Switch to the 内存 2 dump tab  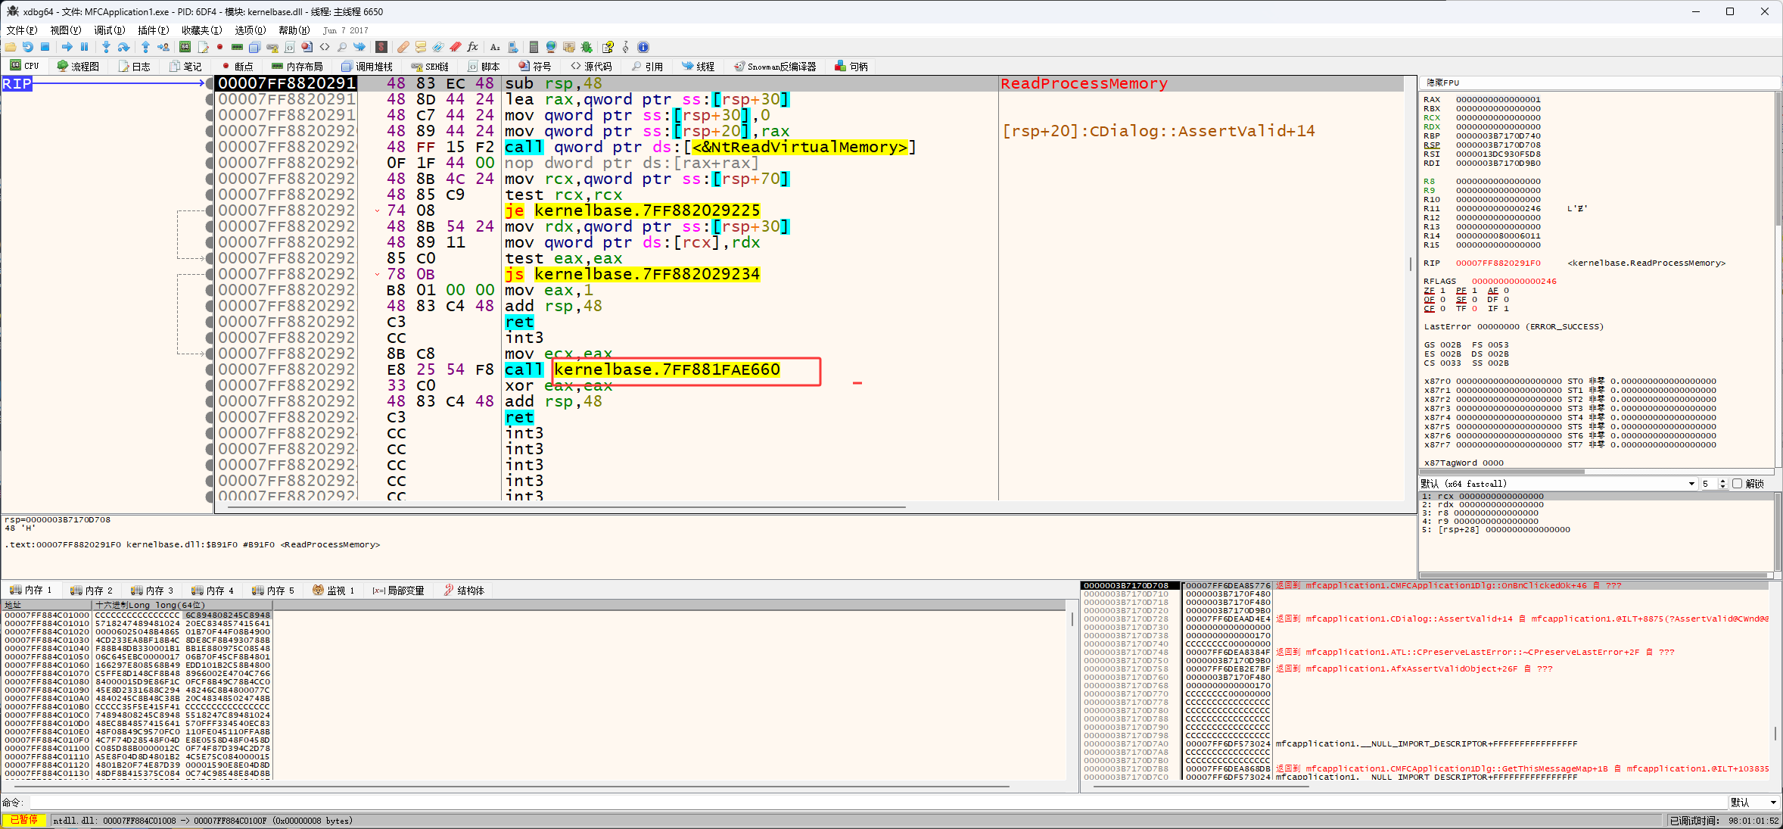(x=92, y=591)
